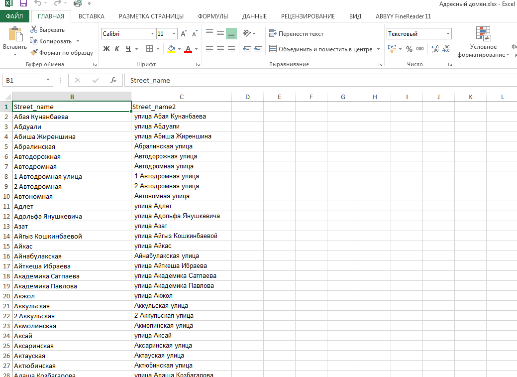Click the Insert Function fx icon
Viewport: 517px width, 377px height.
pos(113,80)
